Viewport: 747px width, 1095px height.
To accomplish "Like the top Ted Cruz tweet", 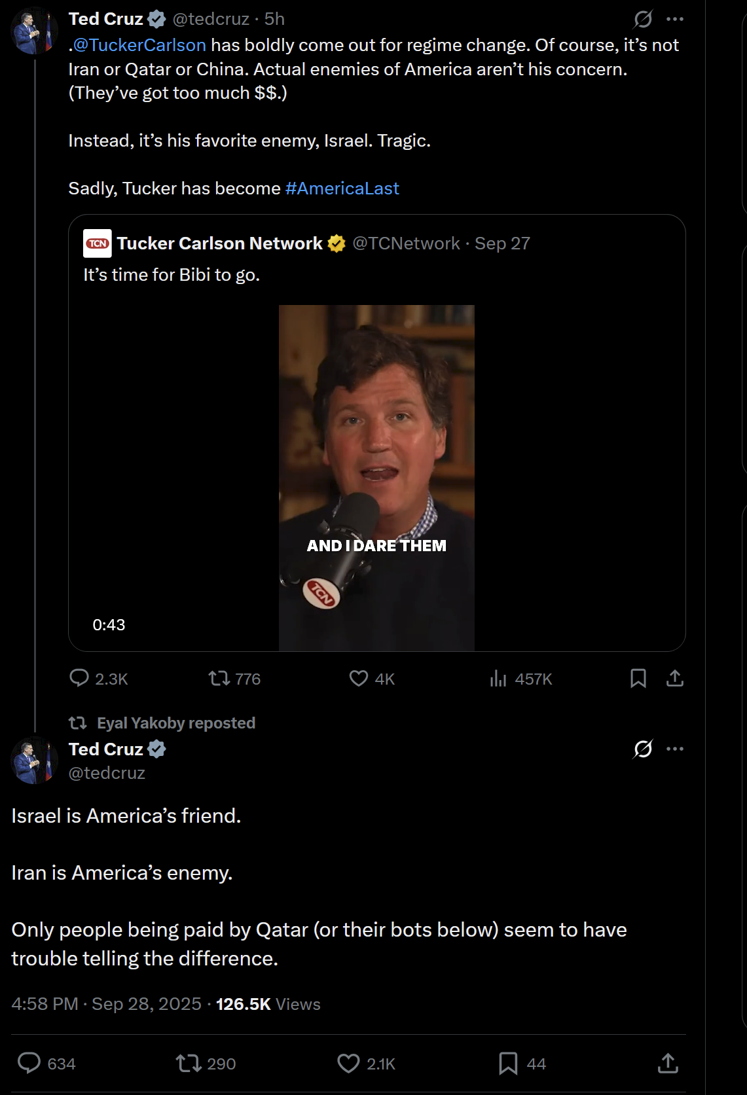I will [x=359, y=678].
